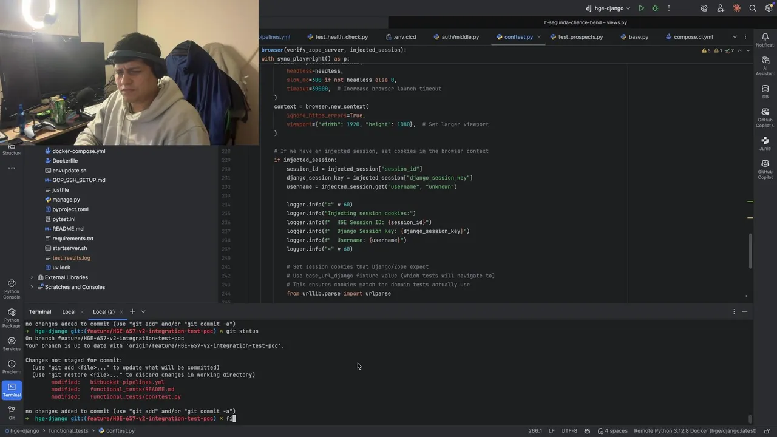Toggle the Terminal tool window button
This screenshot has width=777, height=437.
(12, 390)
